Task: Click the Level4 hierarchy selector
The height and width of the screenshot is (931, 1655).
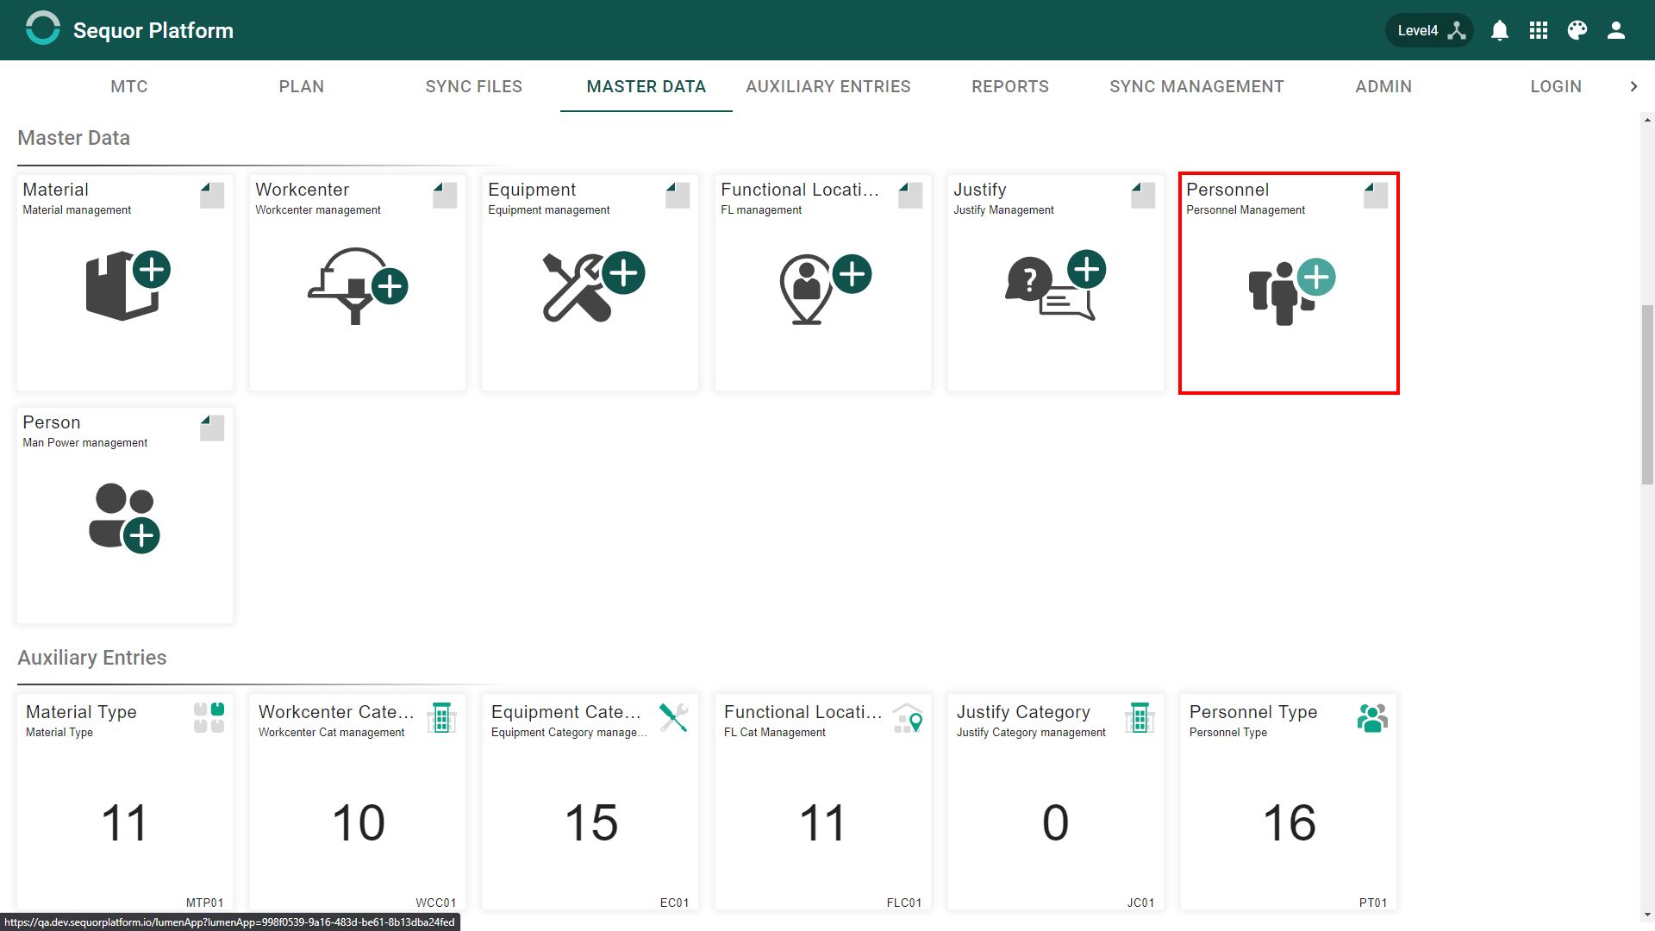Action: tap(1430, 30)
